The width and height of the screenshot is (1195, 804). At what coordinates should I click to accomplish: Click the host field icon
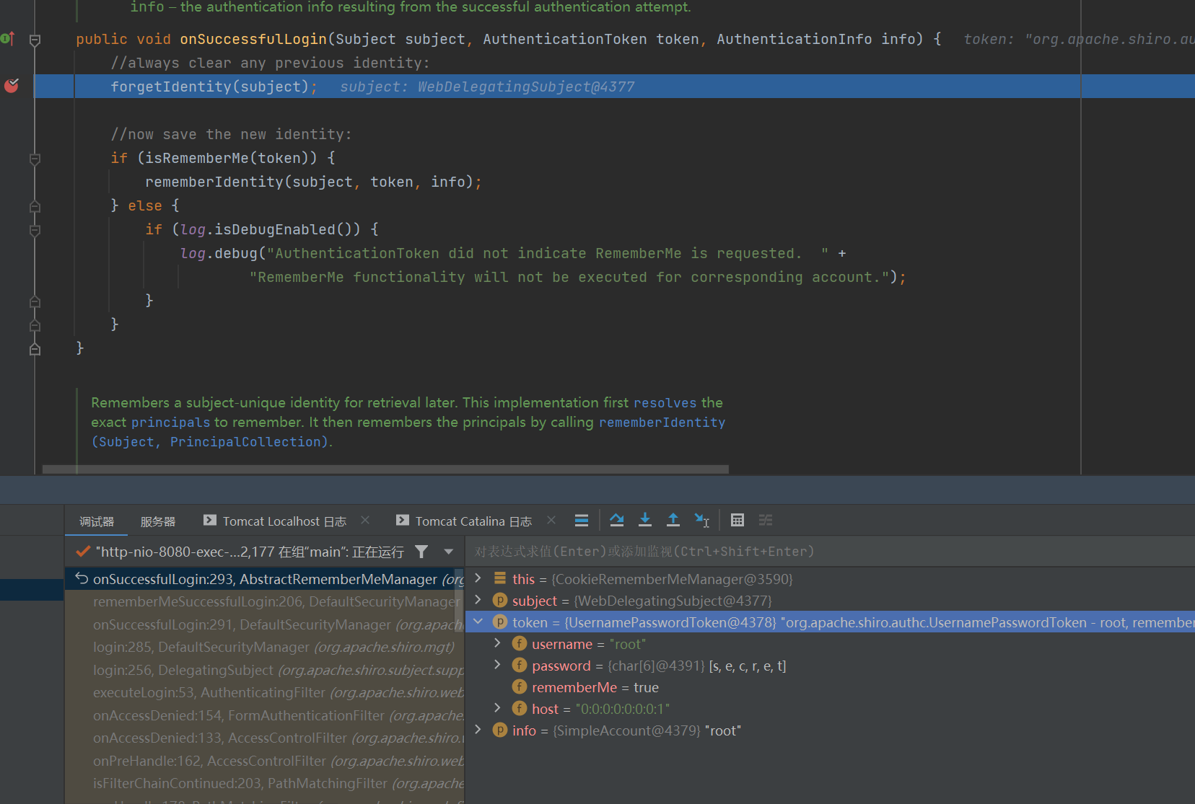520,709
